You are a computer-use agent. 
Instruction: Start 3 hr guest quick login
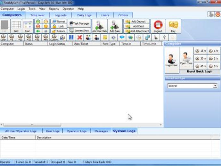pyautogui.click(x=213, y=66)
